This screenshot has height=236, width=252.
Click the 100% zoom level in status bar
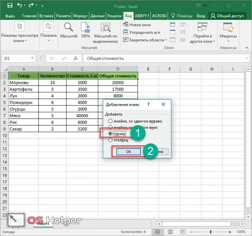tap(241, 232)
